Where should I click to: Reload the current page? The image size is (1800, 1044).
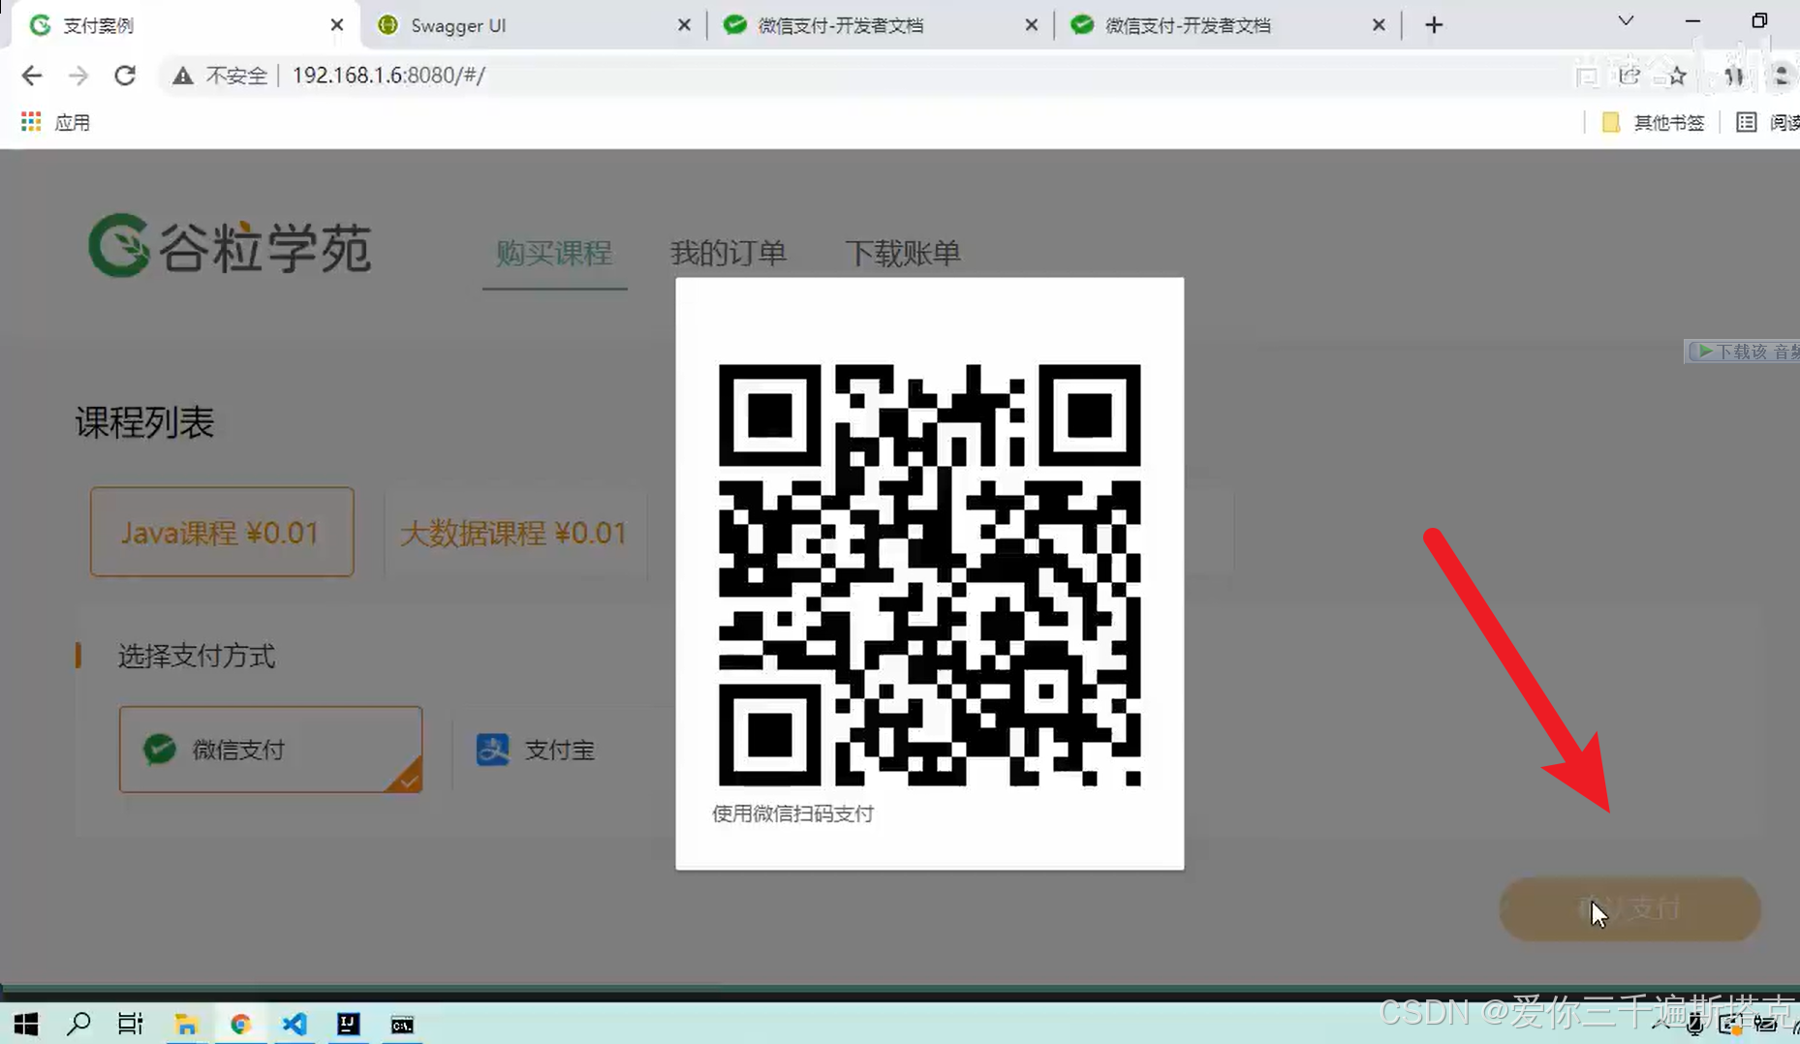(125, 76)
